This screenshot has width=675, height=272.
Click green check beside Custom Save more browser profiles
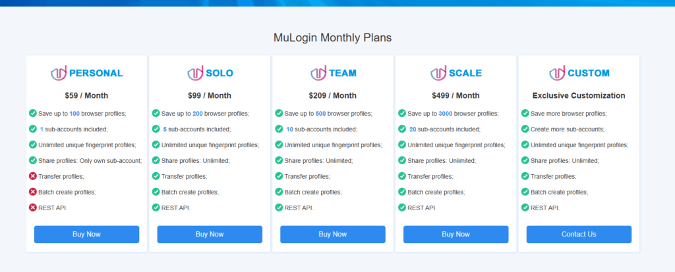point(525,113)
